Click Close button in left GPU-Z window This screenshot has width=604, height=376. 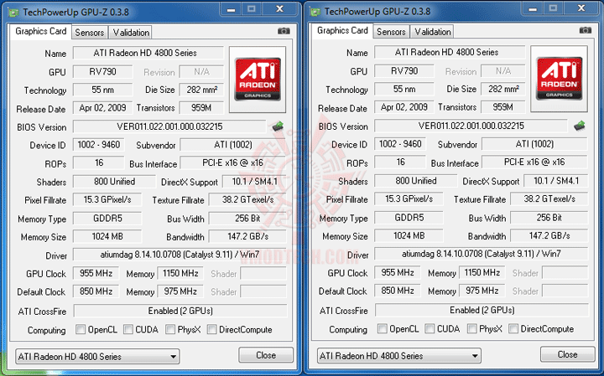pos(266,355)
